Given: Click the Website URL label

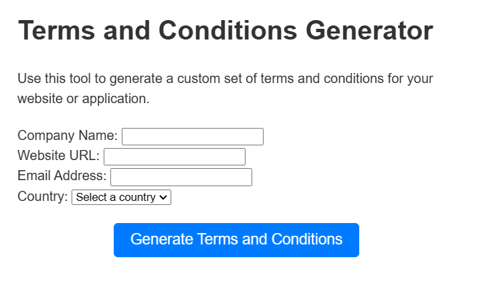Looking at the screenshot, I should click(x=58, y=156).
